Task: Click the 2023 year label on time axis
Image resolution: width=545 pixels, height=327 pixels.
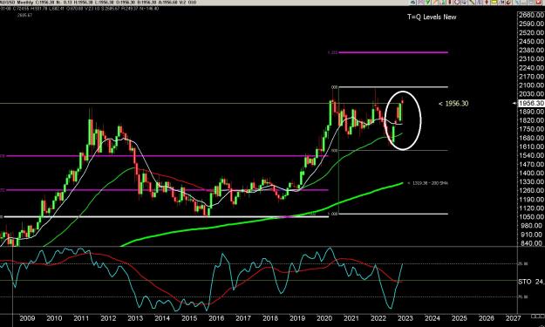Action: click(405, 318)
